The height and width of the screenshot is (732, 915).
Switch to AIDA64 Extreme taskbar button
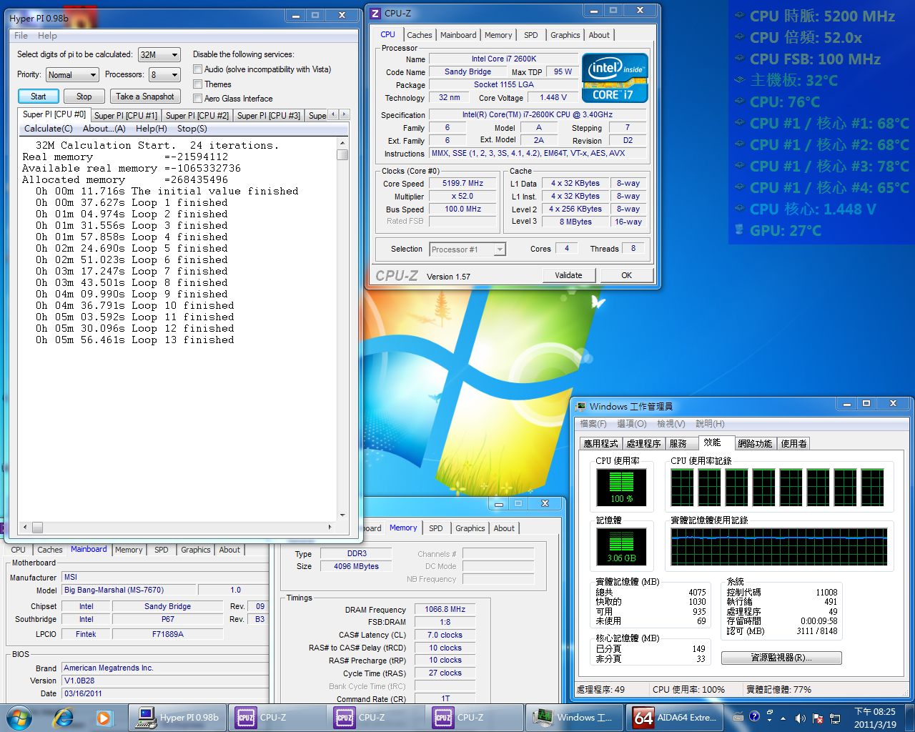click(673, 718)
